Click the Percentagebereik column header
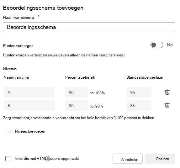This screenshot has height=168, width=180. (x=80, y=77)
